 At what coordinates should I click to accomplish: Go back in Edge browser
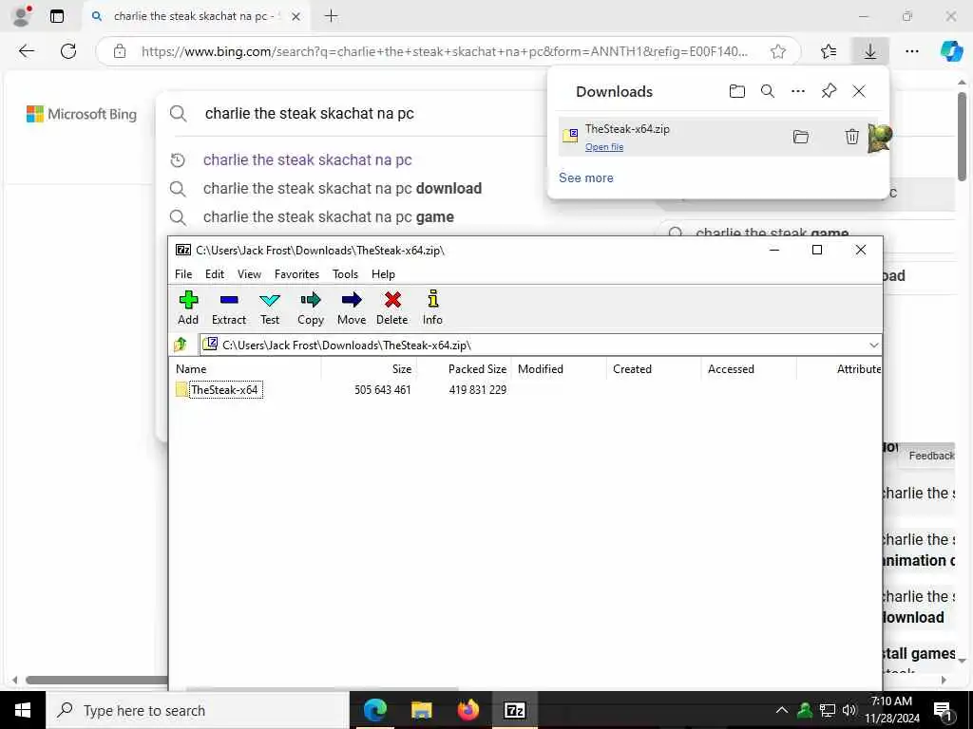click(x=27, y=51)
